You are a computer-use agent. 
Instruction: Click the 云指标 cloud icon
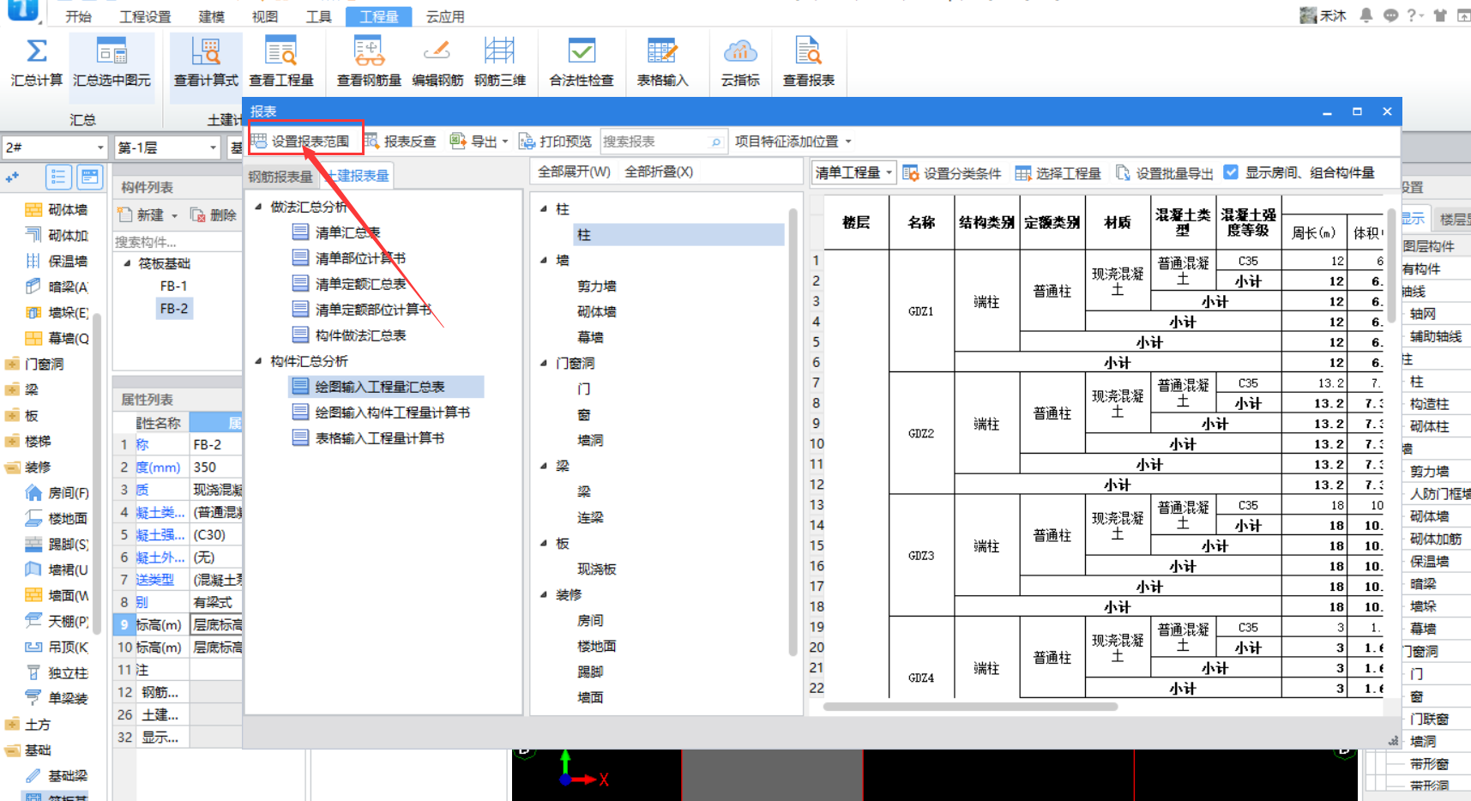[740, 51]
